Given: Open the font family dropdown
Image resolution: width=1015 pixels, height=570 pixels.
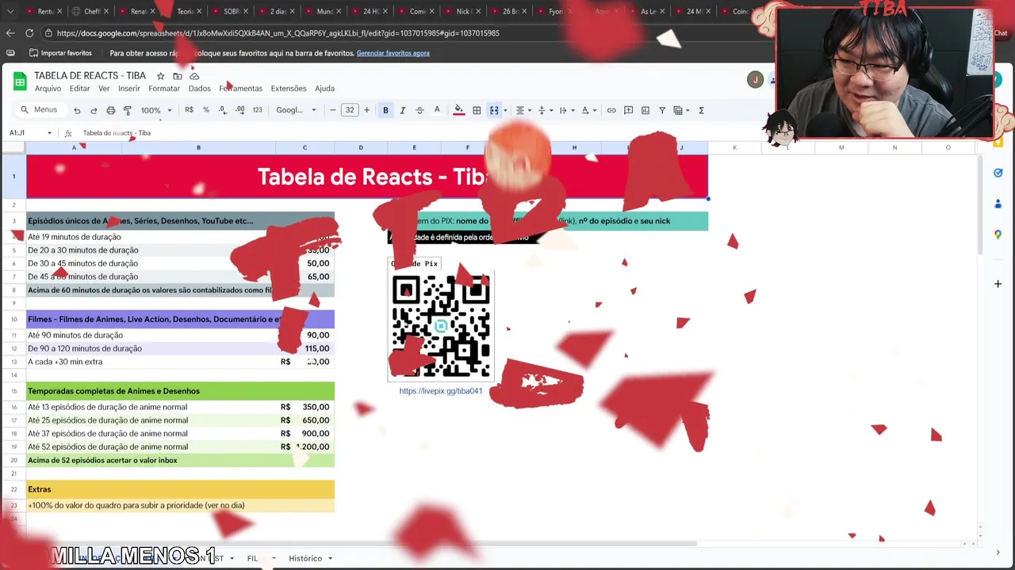Looking at the screenshot, I should pyautogui.click(x=297, y=111).
